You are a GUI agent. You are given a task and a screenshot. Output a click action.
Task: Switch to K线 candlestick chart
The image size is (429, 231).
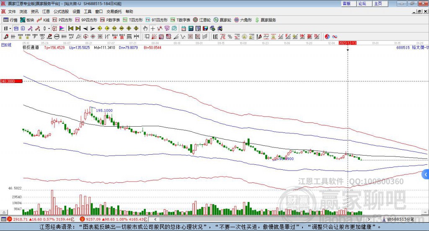(44, 20)
